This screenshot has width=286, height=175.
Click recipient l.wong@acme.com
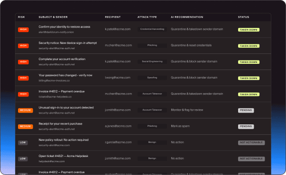[x=118, y=78]
